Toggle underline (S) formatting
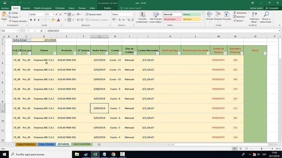Image resolution: width=282 pixels, height=158 pixels. point(38,20)
